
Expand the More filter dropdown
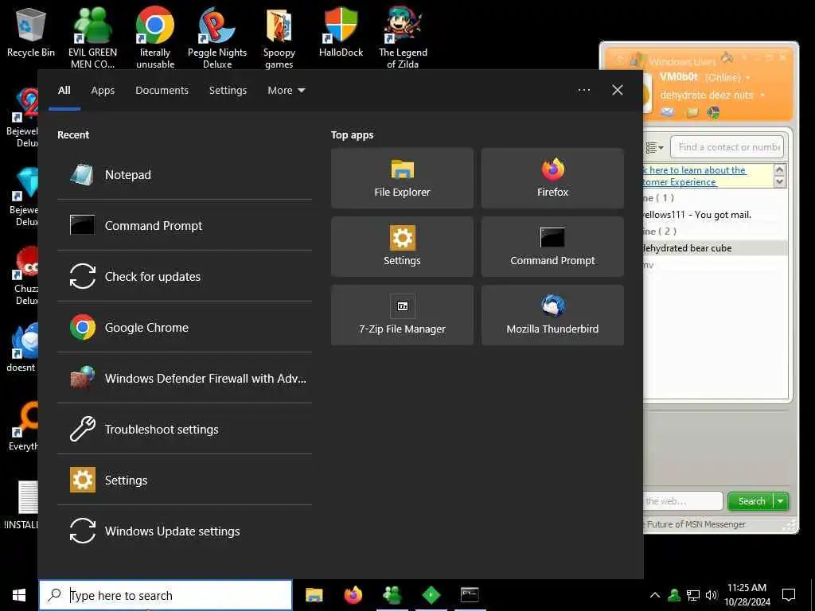point(287,91)
